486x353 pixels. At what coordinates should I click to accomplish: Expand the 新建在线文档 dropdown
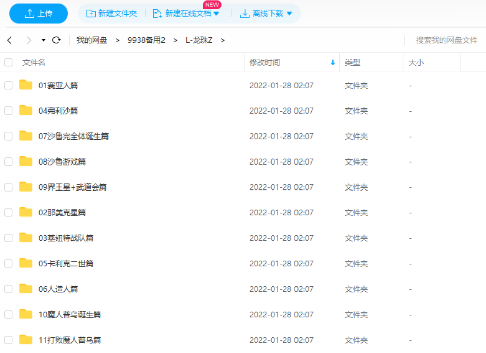(216, 14)
